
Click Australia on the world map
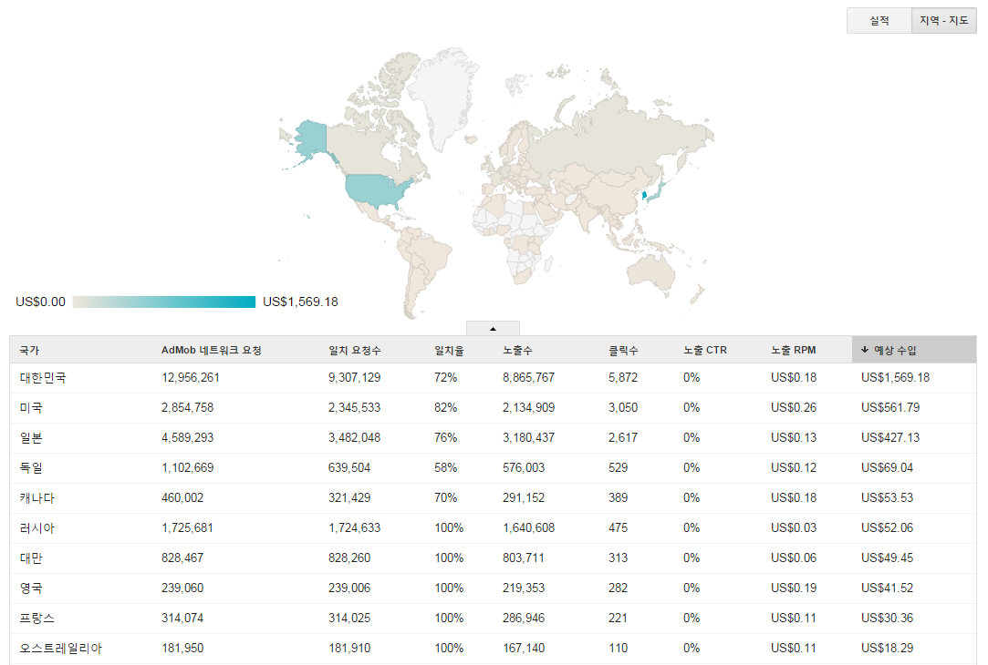[x=651, y=273]
